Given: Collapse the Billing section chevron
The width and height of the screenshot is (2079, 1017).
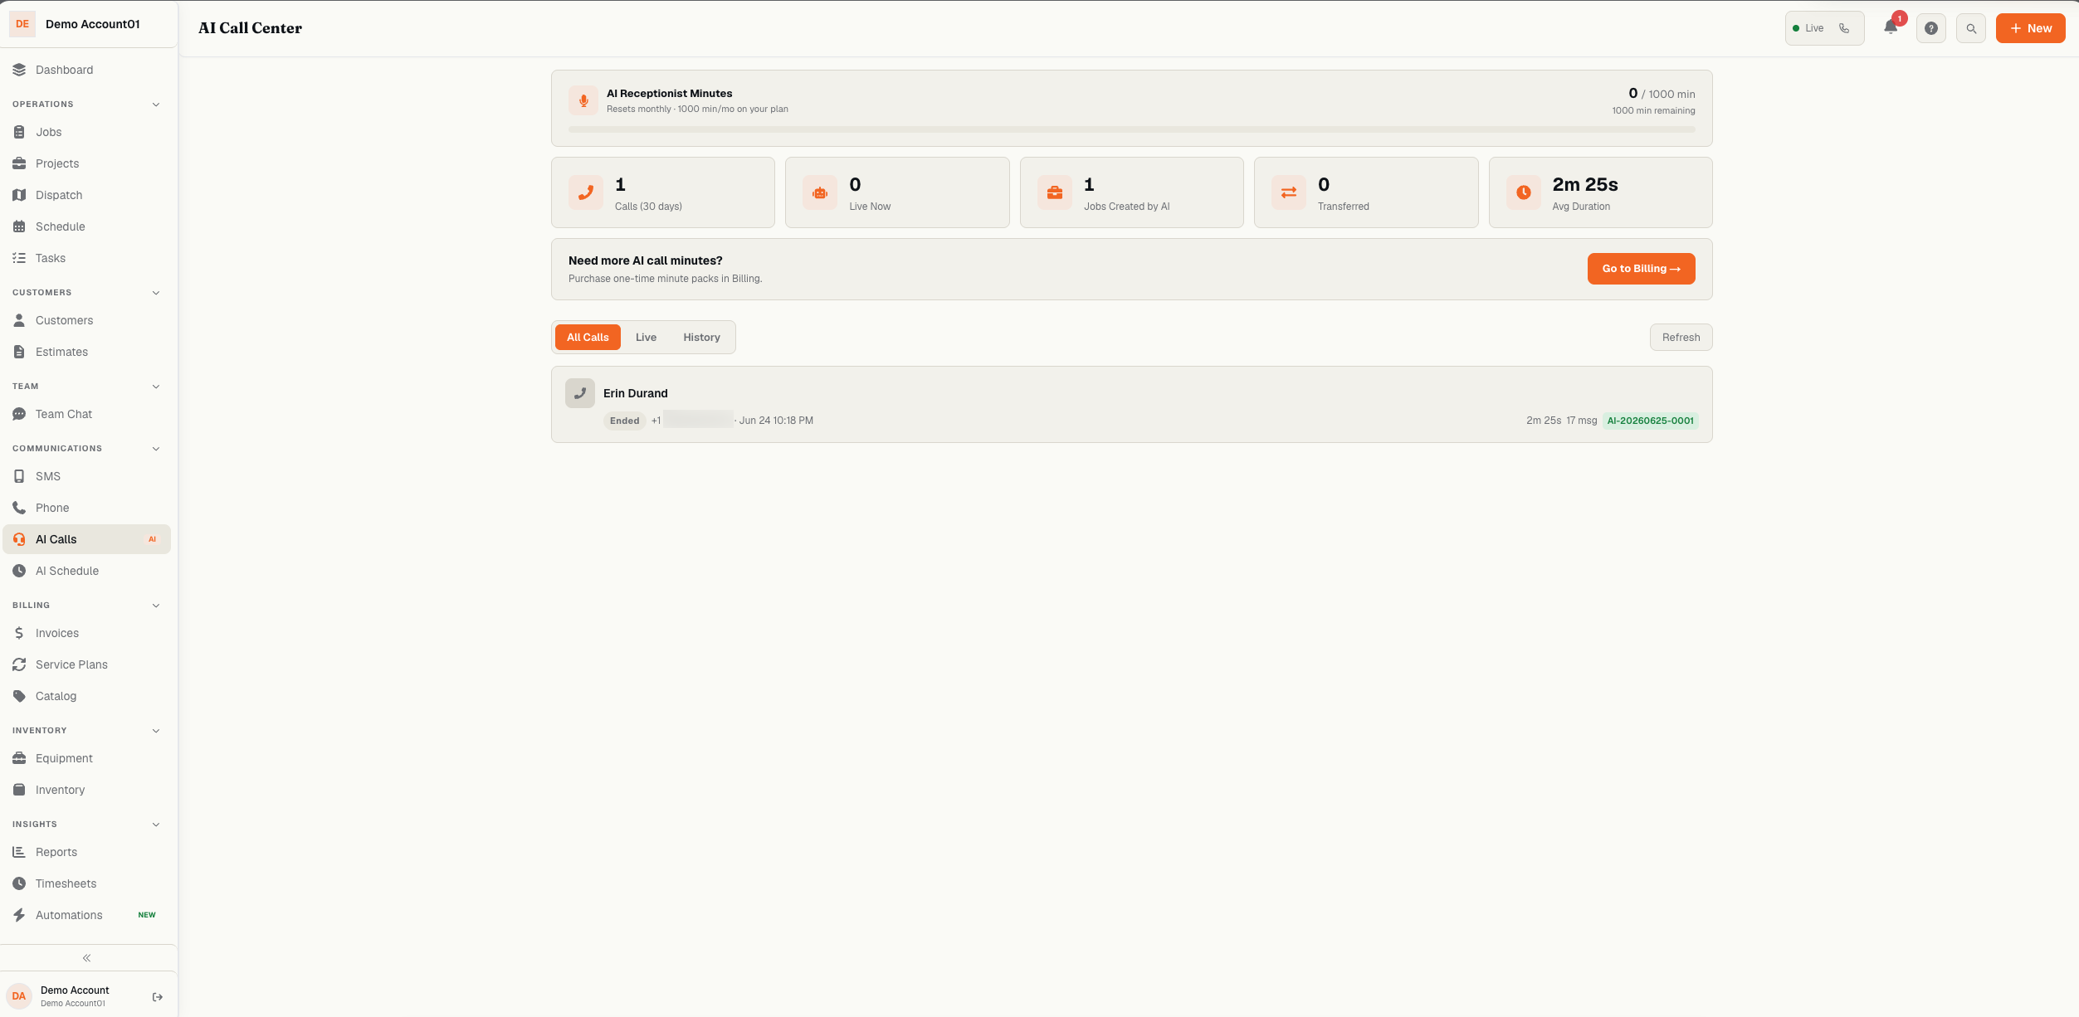Looking at the screenshot, I should pyautogui.click(x=156, y=606).
